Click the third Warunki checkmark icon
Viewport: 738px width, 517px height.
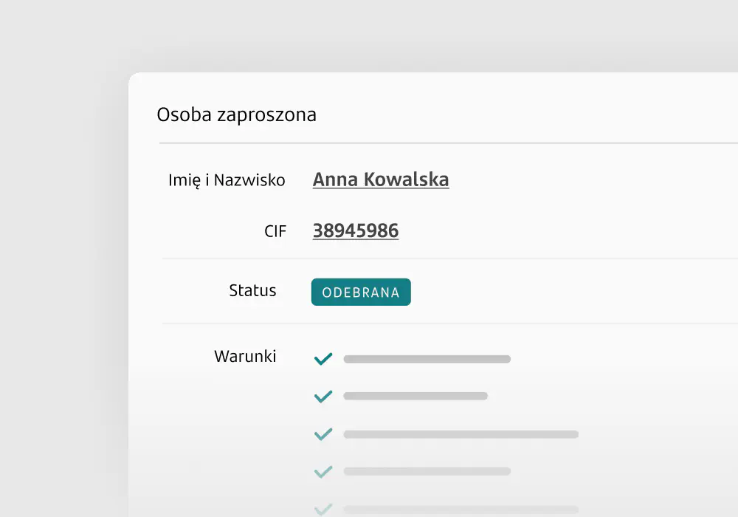pyautogui.click(x=323, y=434)
